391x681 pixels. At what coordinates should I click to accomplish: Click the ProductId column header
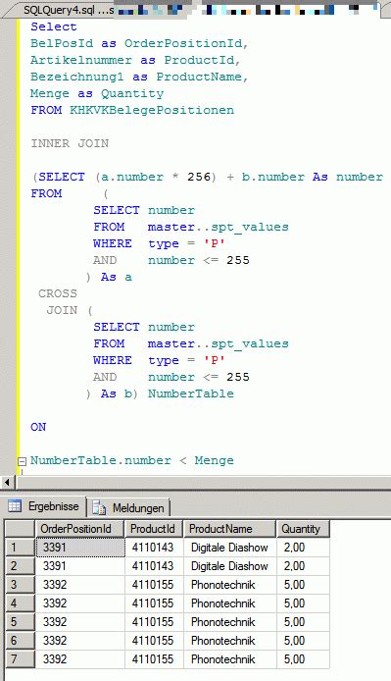(154, 529)
